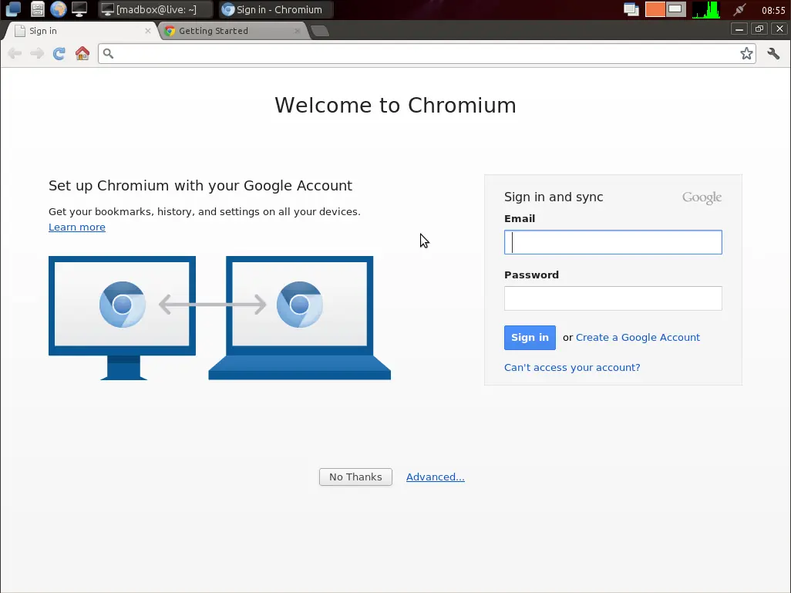Bookmark this page with the star icon

click(x=746, y=53)
